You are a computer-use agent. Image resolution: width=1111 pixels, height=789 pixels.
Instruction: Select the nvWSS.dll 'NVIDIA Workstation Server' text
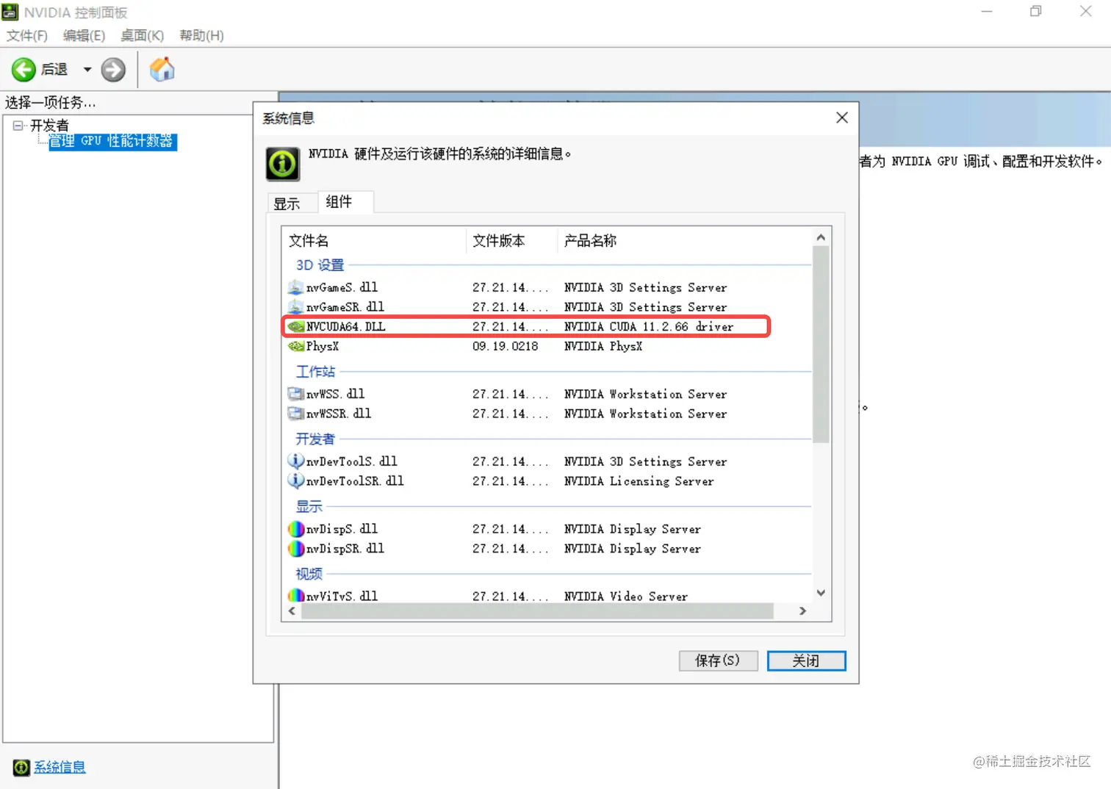pos(645,394)
